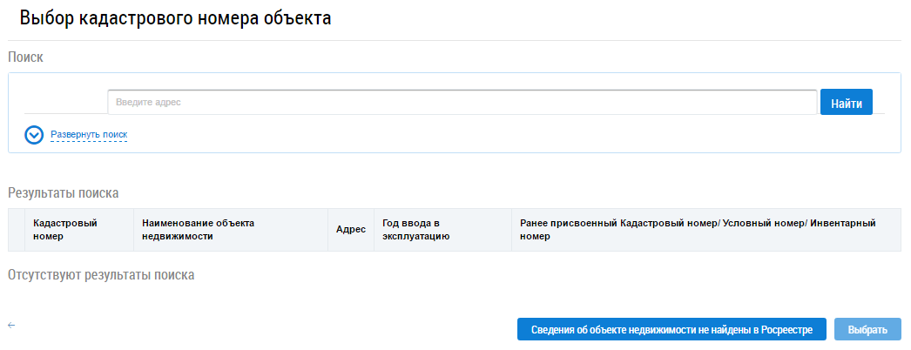Click the 'Наименование объекта недвижимости' column header
Image resolution: width=911 pixels, height=350 pixels.
pos(198,230)
